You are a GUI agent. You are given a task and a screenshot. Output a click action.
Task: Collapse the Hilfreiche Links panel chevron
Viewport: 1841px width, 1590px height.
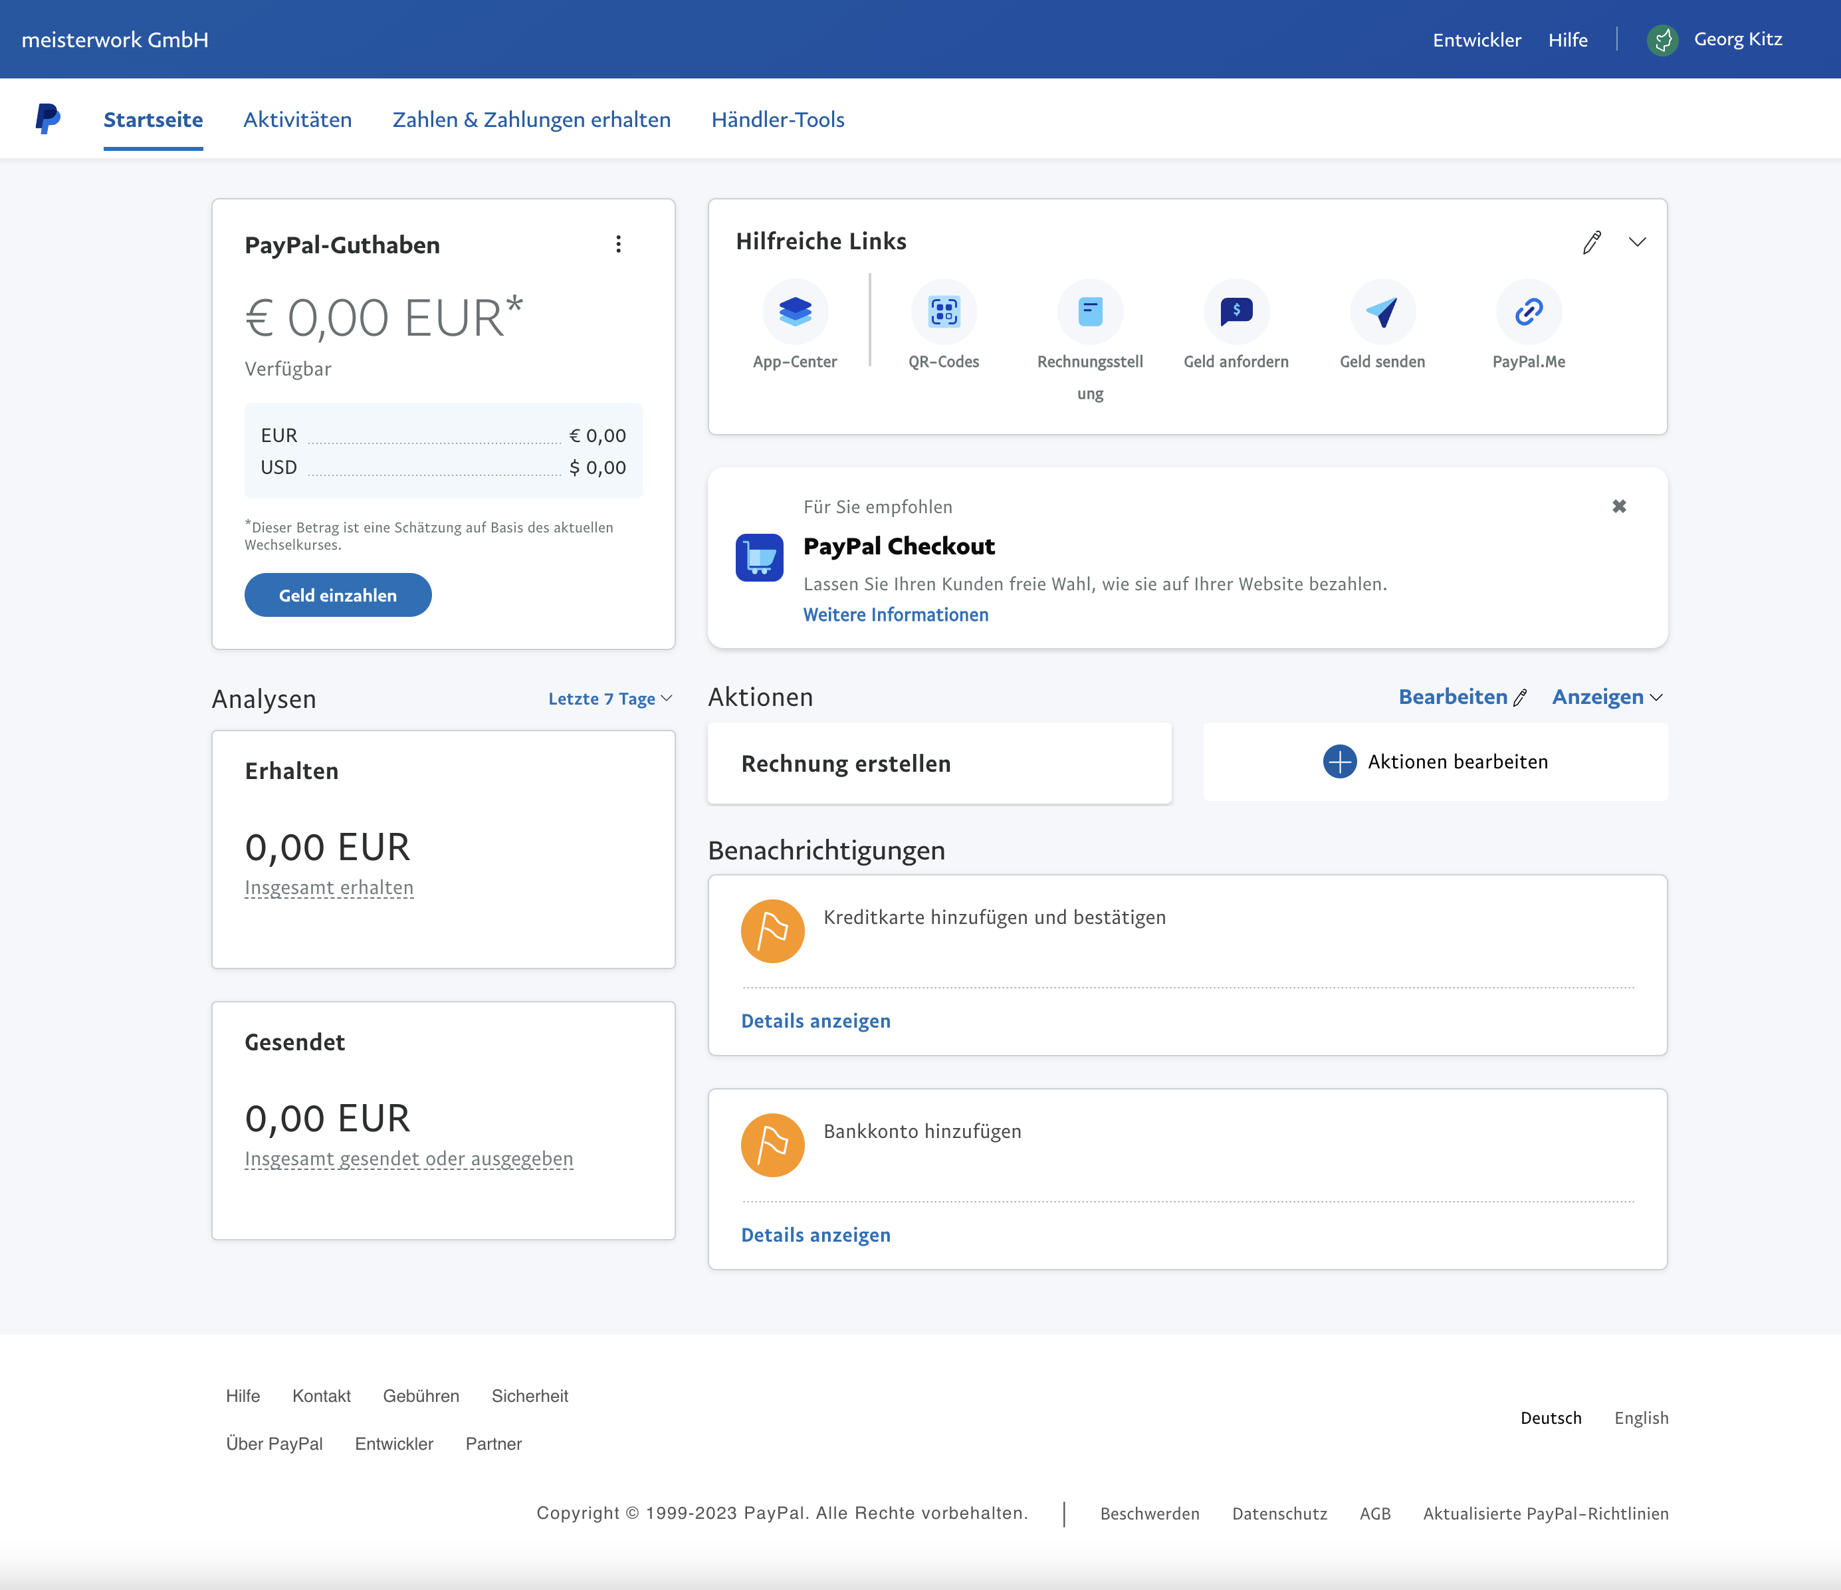pos(1638,242)
